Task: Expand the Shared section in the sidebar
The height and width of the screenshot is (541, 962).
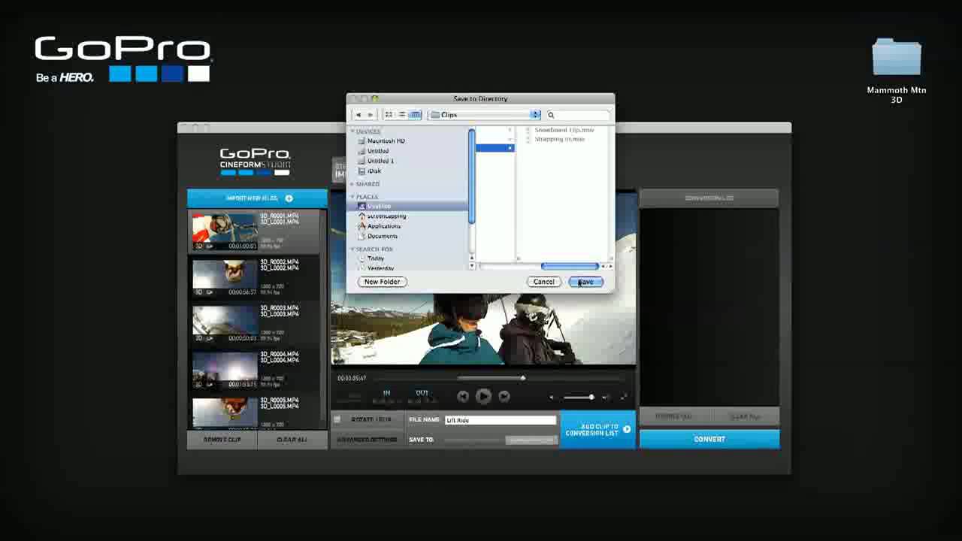Action: click(x=352, y=184)
